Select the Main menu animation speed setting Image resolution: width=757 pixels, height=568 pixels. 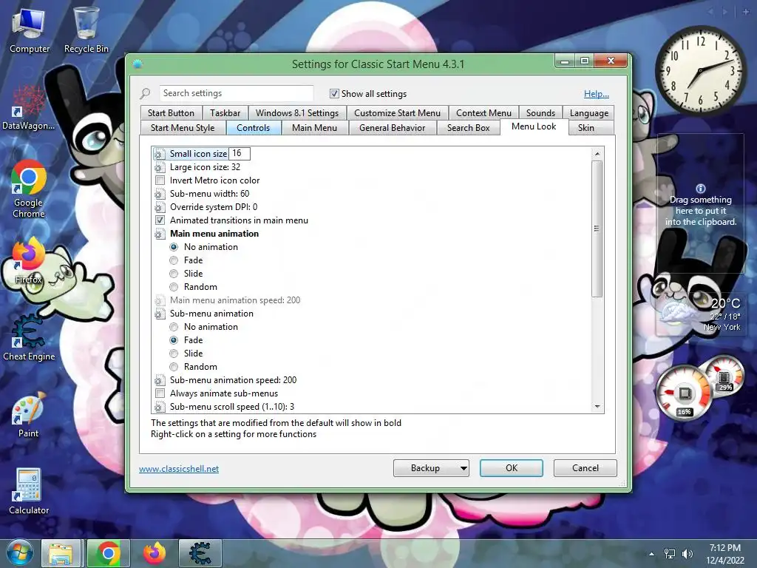pos(234,300)
